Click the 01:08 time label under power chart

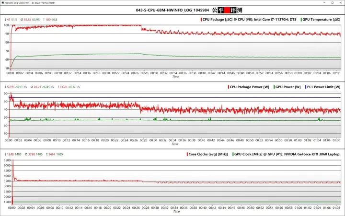click(336, 140)
